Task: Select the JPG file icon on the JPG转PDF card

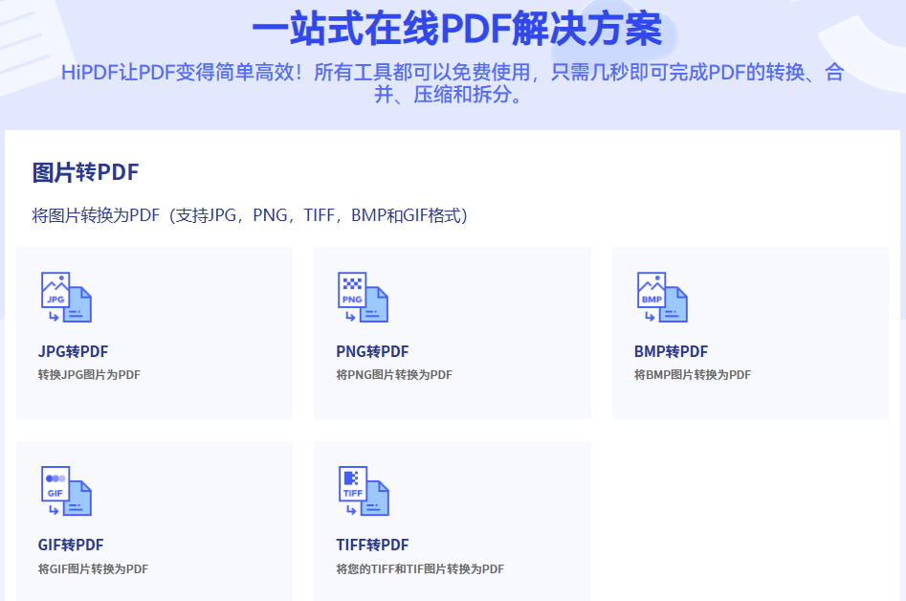Action: click(x=65, y=298)
